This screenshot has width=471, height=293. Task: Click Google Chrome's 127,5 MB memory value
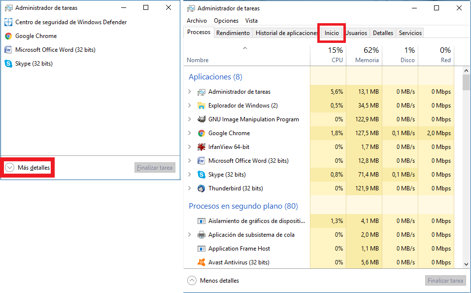[x=367, y=133]
